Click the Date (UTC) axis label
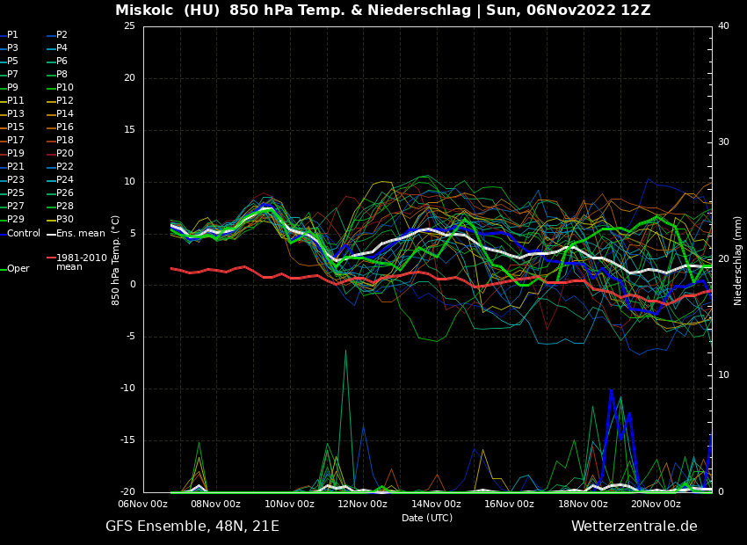Image resolution: width=747 pixels, height=545 pixels. pos(427,518)
